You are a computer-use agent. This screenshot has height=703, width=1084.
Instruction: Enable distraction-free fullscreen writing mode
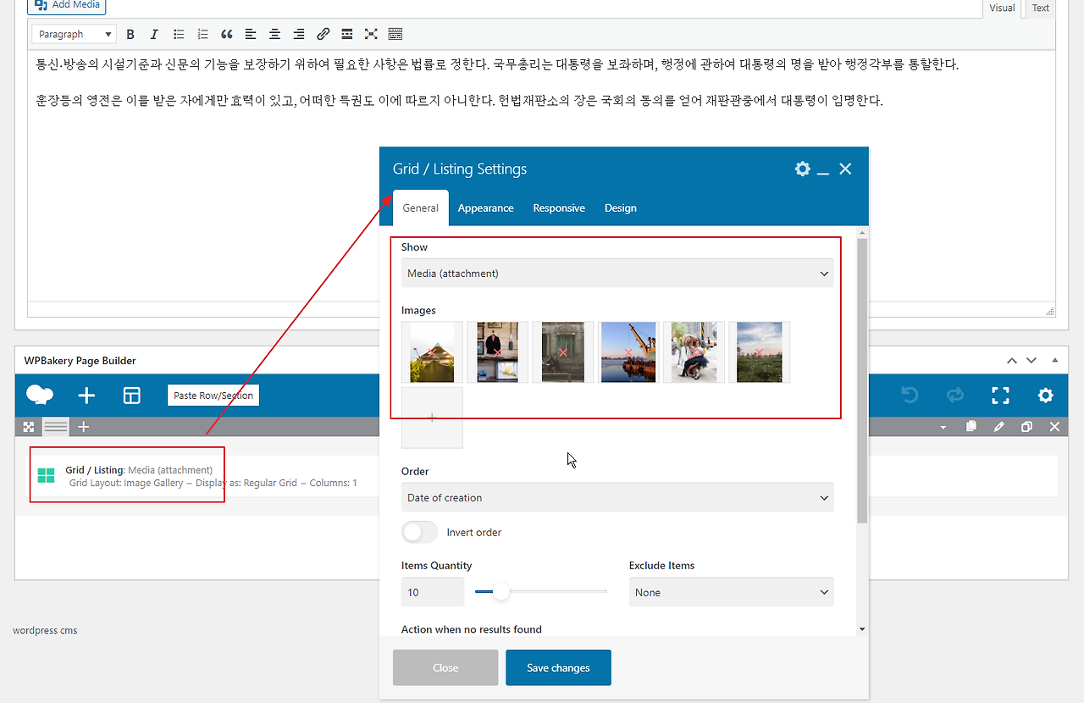pos(371,35)
